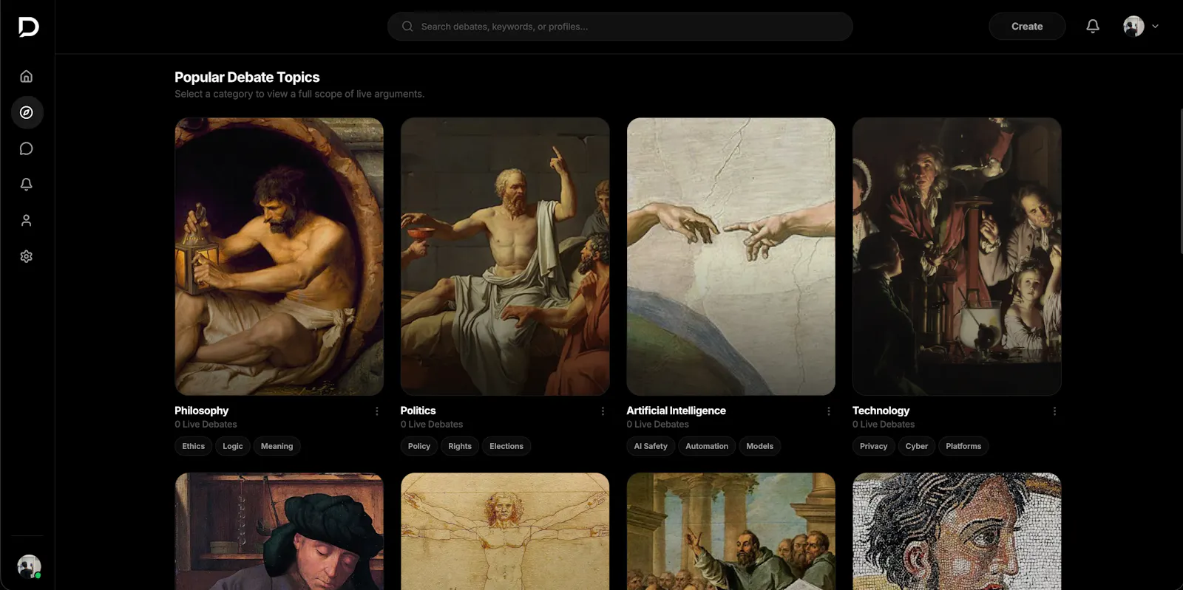Click the top-right profile avatar

[1133, 27]
